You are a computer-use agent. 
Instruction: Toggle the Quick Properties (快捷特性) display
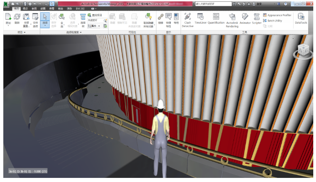pos(168,20)
